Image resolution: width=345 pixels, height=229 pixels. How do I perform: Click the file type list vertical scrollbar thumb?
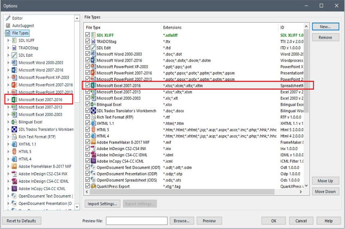pyautogui.click(x=306, y=71)
